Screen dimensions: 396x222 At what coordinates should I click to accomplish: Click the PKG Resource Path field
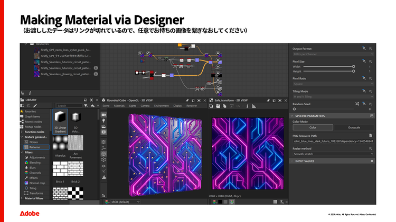(333, 141)
